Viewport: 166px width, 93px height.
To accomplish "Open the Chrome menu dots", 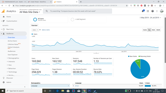I will 164,6.
